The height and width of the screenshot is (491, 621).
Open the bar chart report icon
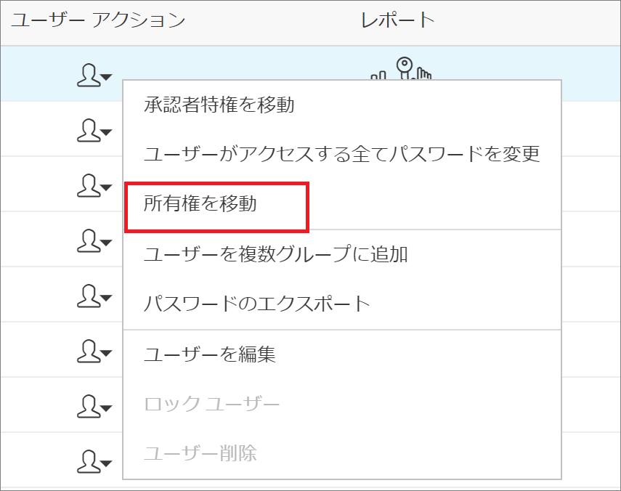pos(379,74)
